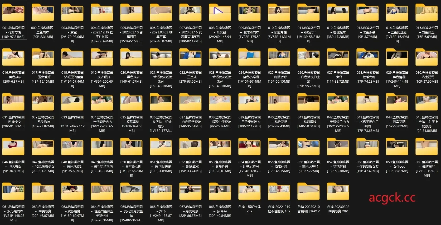Image resolution: width=441 pixels, height=225 pixels.
Task: Select folder icon numbered 068
Action: 220,191
